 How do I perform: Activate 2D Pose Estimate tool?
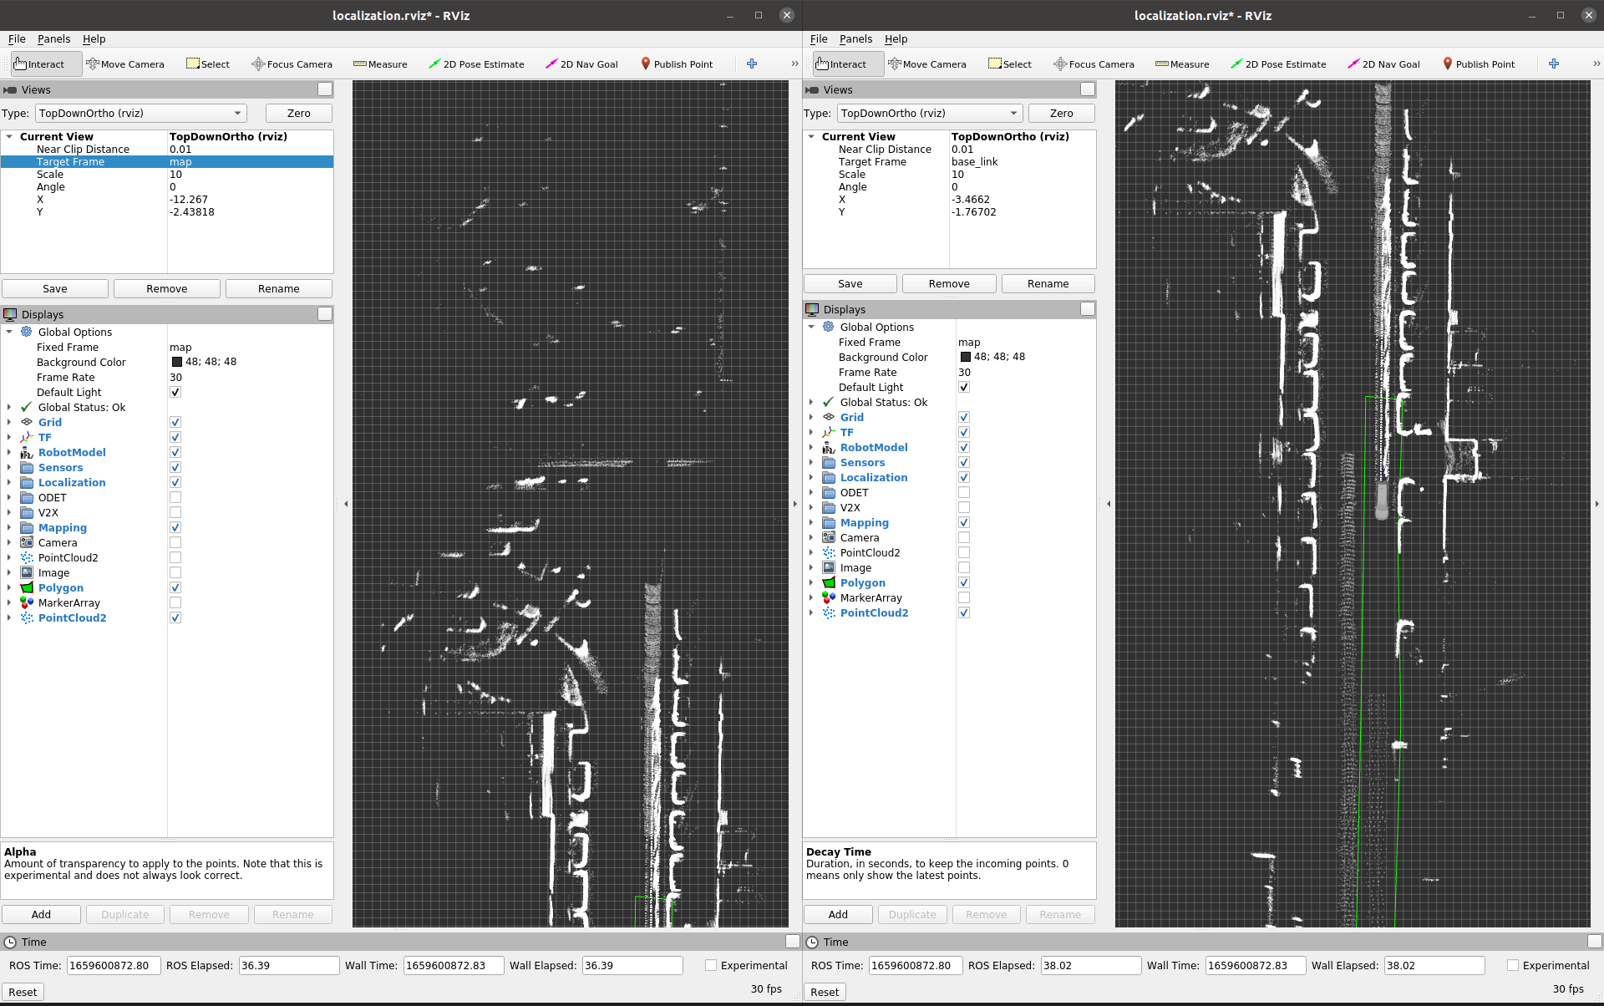pyautogui.click(x=476, y=64)
